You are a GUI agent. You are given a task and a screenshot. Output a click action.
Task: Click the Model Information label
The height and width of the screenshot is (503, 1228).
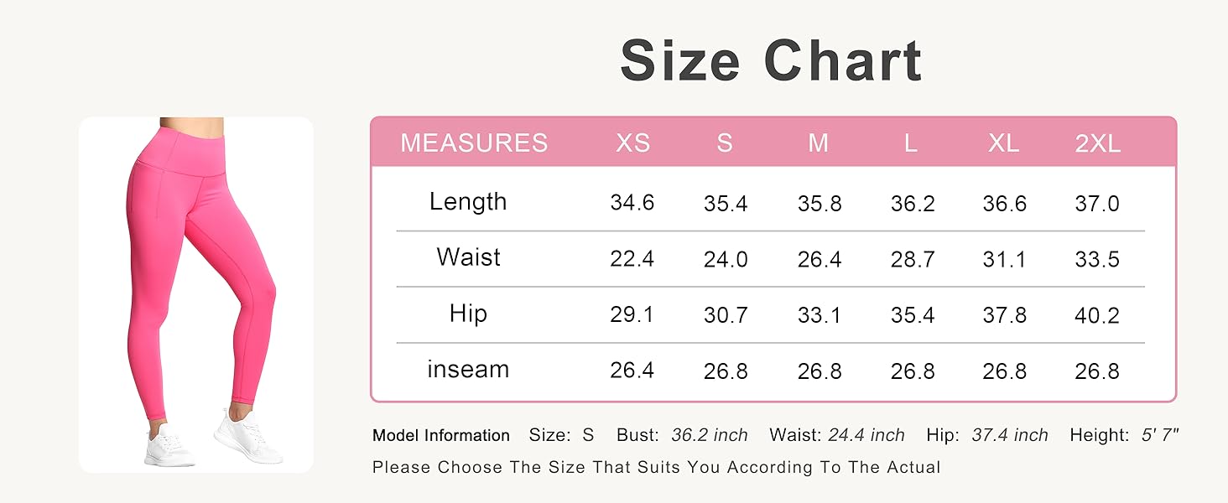(441, 436)
